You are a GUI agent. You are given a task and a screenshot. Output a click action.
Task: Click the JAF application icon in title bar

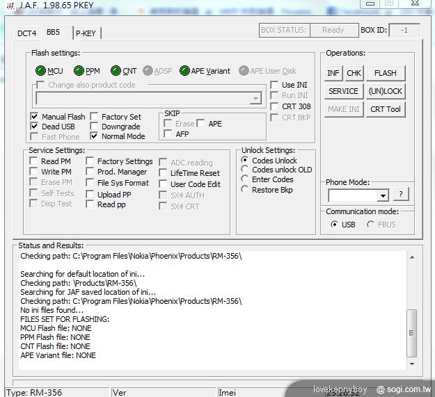[10, 6]
